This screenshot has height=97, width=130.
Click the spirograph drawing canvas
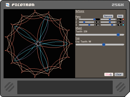pyautogui.click(x=39, y=44)
